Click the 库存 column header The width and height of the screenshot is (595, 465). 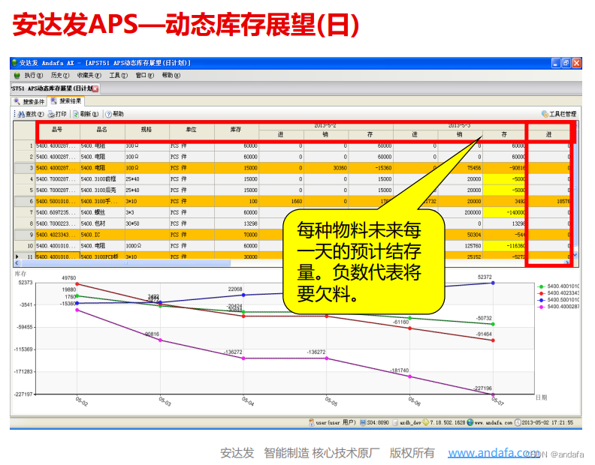(x=237, y=130)
